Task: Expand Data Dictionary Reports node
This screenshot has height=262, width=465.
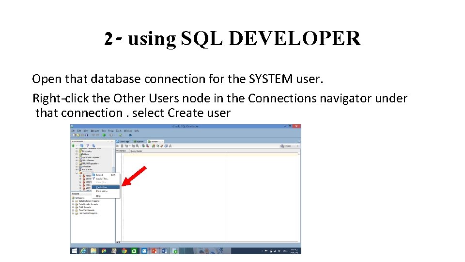Action: tap(73, 201)
